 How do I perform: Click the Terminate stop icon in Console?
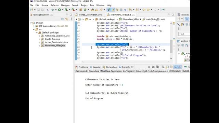pyautogui.click(x=149, y=67)
